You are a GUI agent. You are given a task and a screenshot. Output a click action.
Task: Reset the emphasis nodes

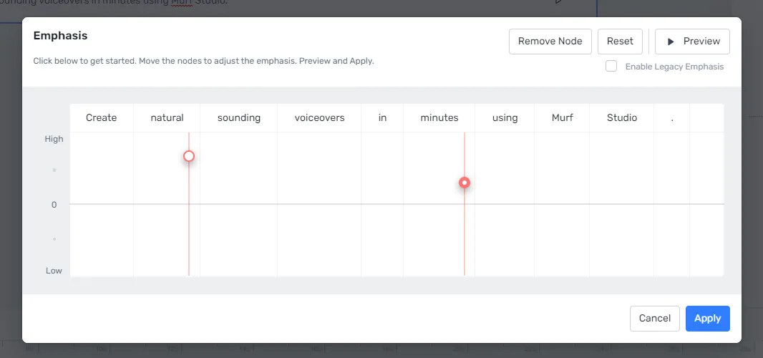pyautogui.click(x=620, y=42)
